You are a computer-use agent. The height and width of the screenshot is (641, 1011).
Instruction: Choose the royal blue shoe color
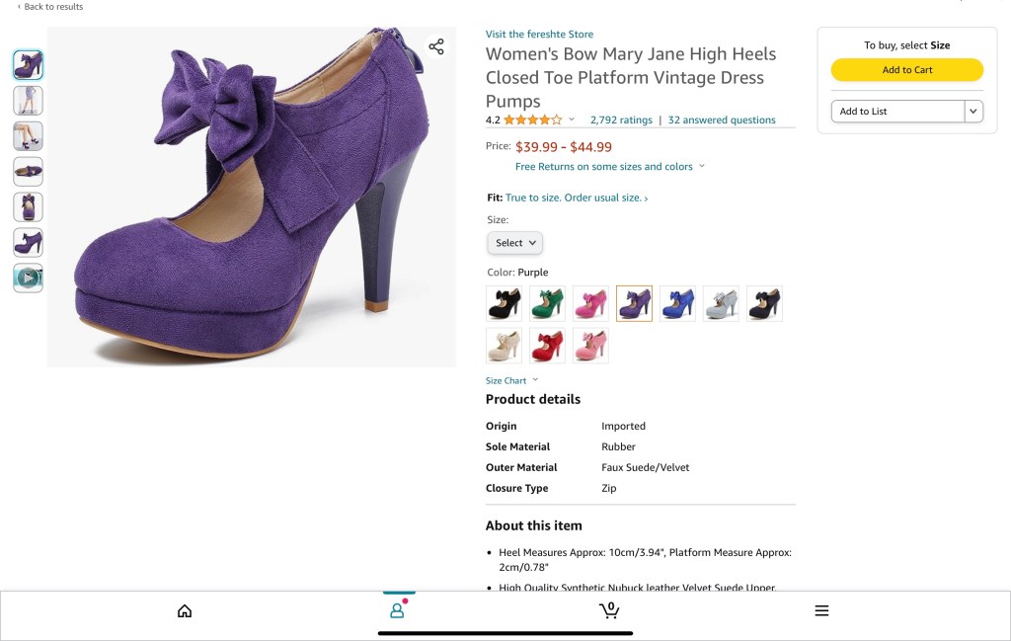(x=677, y=303)
